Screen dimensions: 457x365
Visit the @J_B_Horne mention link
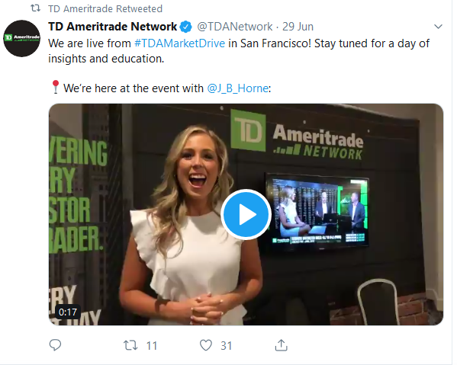(238, 88)
